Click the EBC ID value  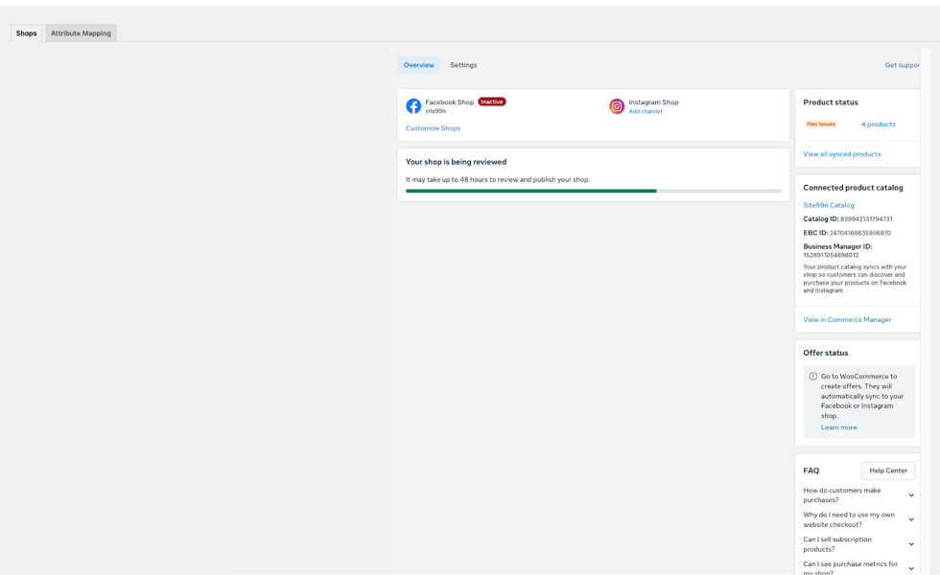(859, 233)
